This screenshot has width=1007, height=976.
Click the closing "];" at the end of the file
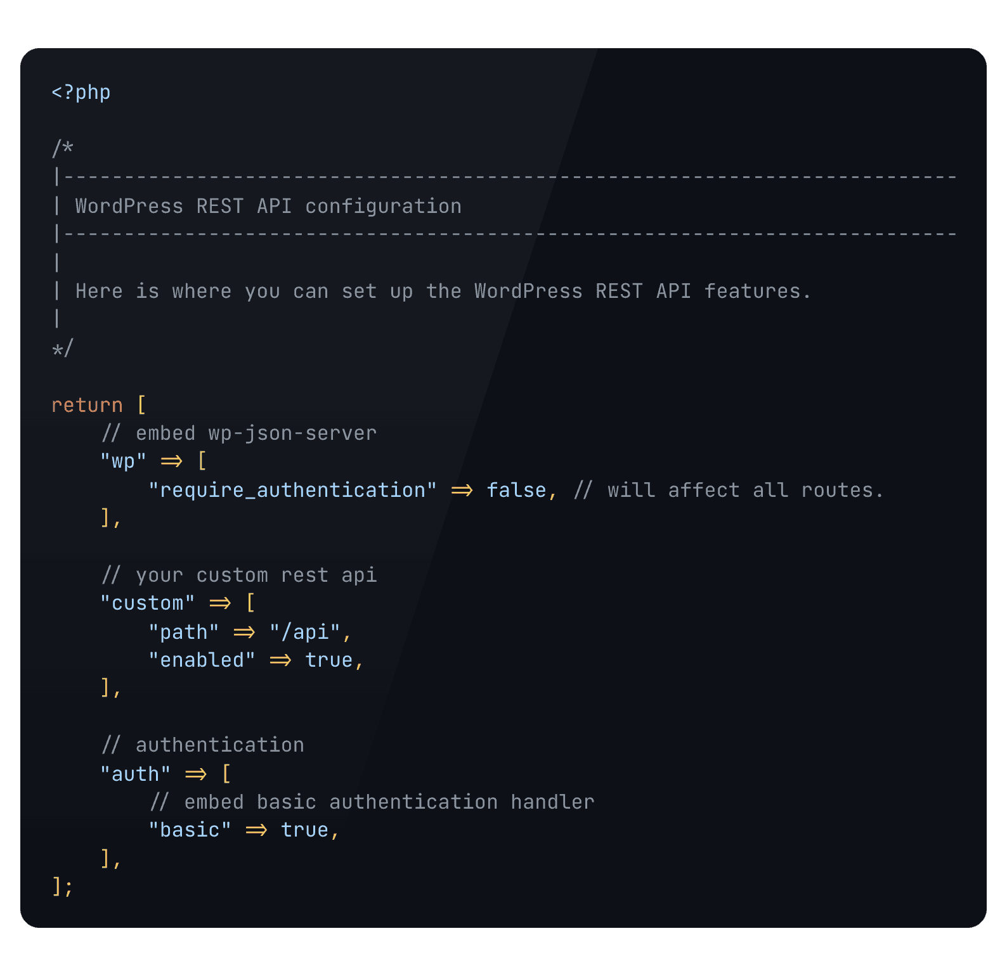pyautogui.click(x=62, y=887)
